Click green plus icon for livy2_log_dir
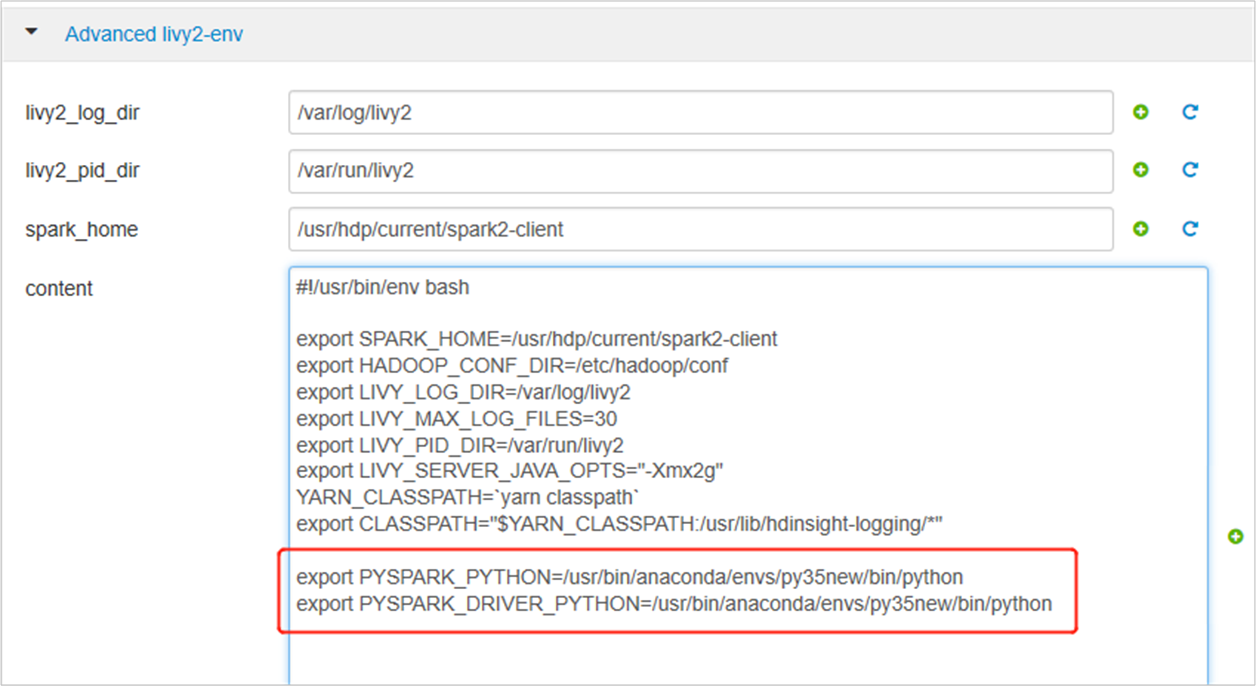This screenshot has height=686, width=1256. point(1140,112)
